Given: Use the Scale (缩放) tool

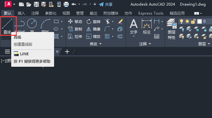Looking at the screenshot, I should 94,36.
